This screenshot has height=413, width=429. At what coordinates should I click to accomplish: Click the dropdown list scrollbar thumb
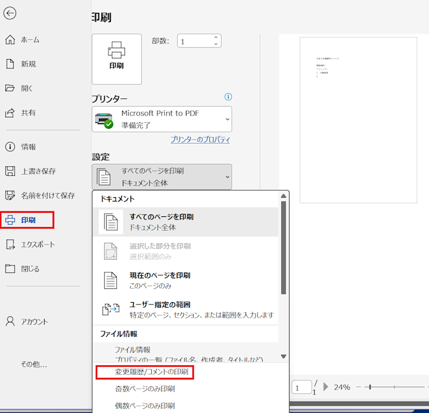point(284,248)
